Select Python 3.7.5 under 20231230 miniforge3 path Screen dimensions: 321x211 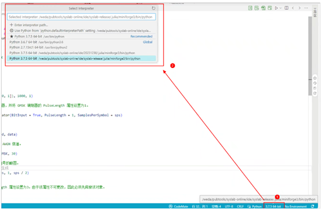click(x=81, y=53)
